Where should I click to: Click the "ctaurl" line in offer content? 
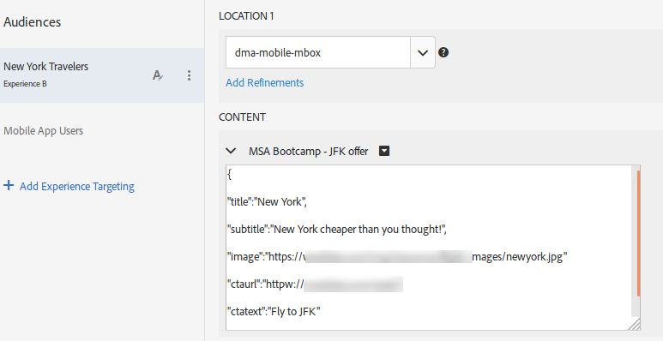[x=315, y=284]
